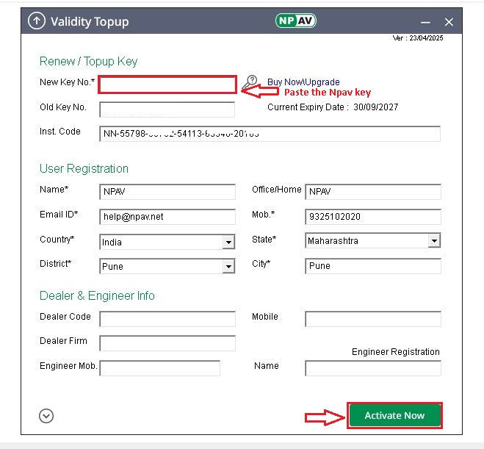Screen dimensions: 484x449
Task: Expand the circled down-chevron at bottom left
Action: point(46,416)
